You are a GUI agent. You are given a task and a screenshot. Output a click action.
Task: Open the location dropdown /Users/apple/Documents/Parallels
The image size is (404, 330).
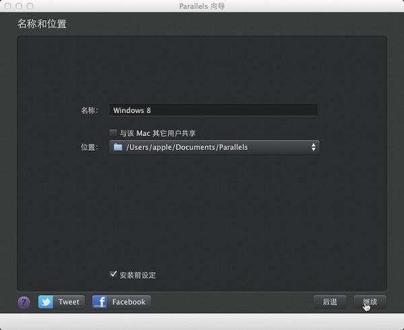(214, 147)
